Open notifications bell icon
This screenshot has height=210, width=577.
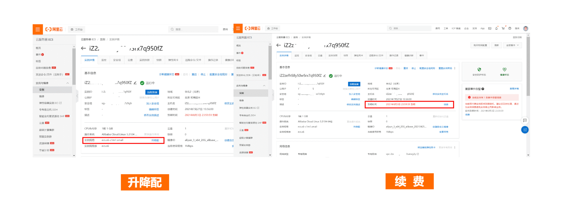pos(496,28)
